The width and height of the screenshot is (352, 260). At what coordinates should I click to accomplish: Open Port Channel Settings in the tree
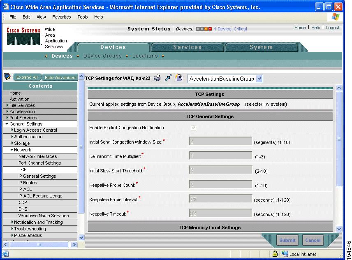(x=40, y=163)
